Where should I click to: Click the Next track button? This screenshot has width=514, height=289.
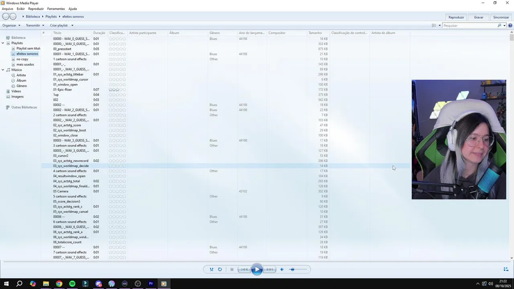click(270, 269)
